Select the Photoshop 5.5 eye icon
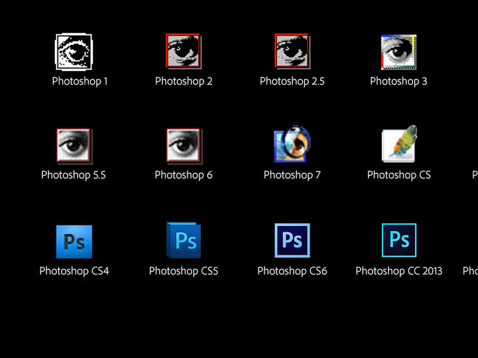The height and width of the screenshot is (358, 478). pos(74,146)
